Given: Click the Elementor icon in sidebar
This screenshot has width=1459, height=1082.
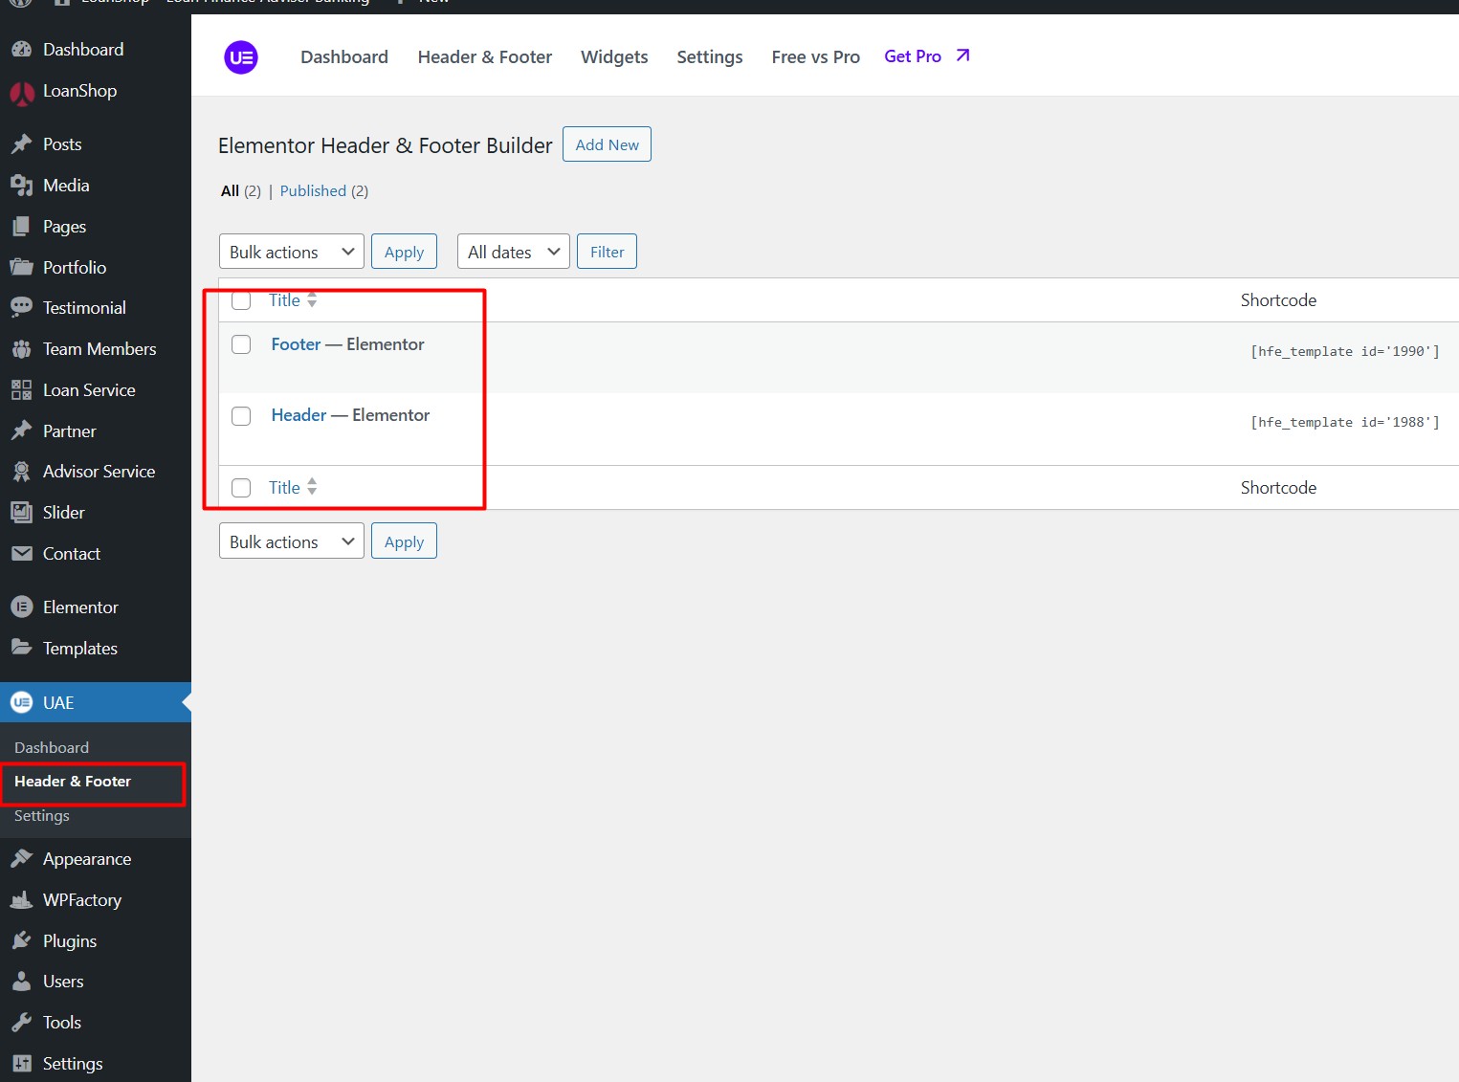Looking at the screenshot, I should click(x=21, y=607).
